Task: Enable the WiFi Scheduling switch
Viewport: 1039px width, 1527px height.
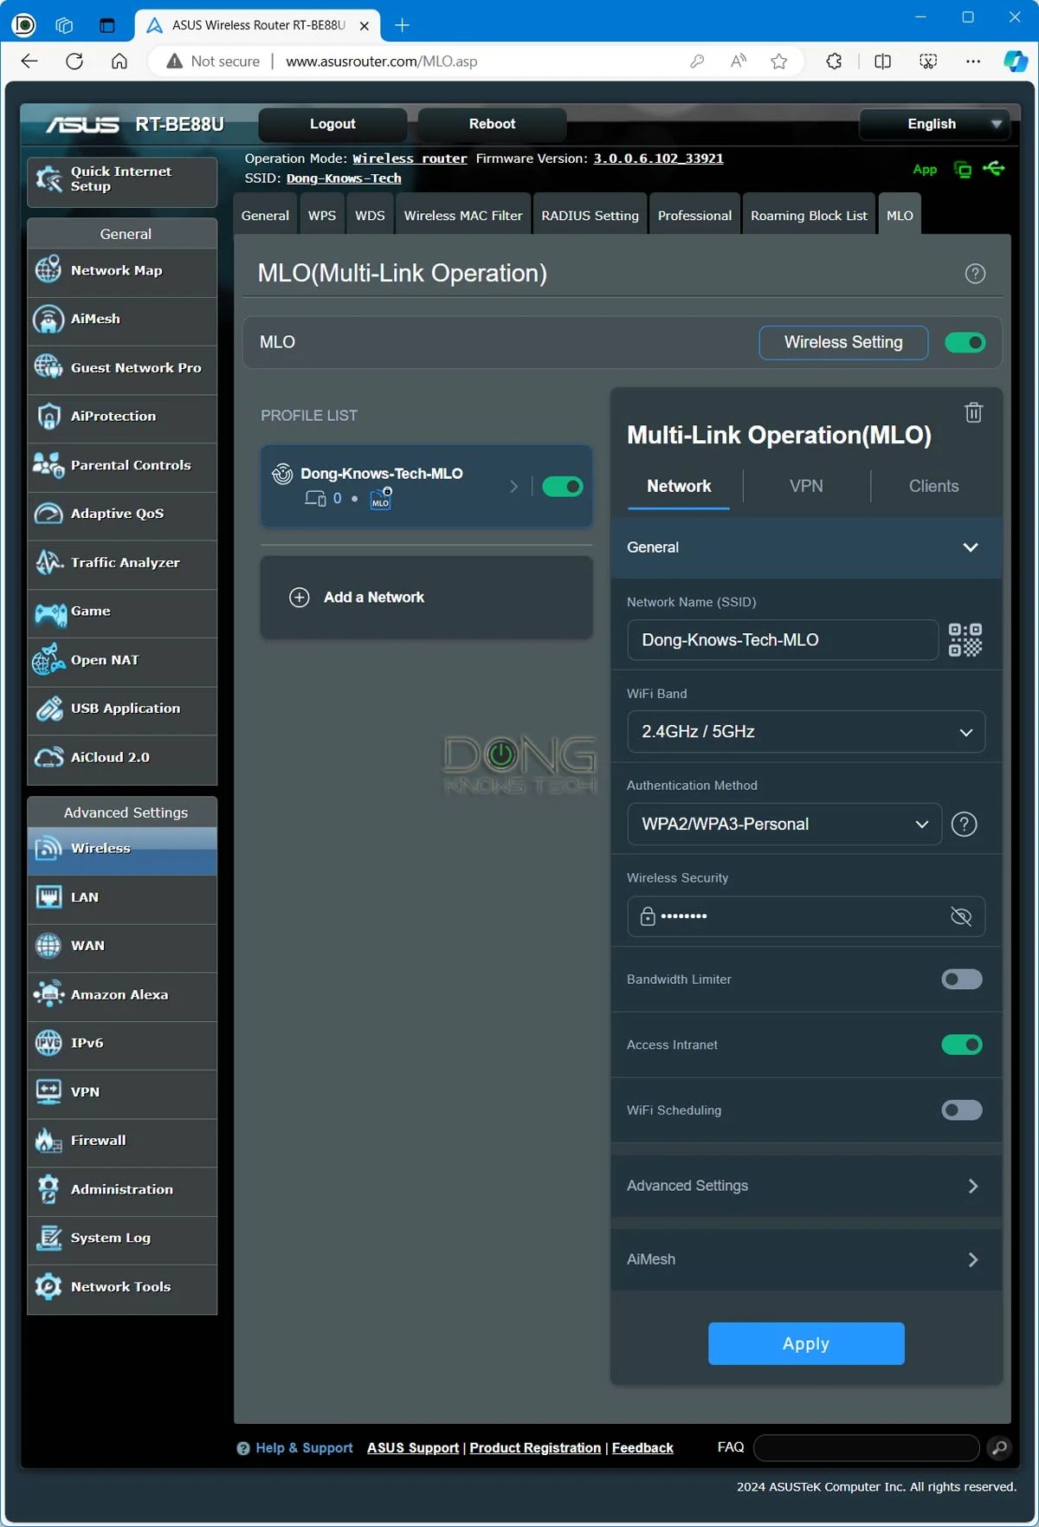Action: [x=962, y=1110]
